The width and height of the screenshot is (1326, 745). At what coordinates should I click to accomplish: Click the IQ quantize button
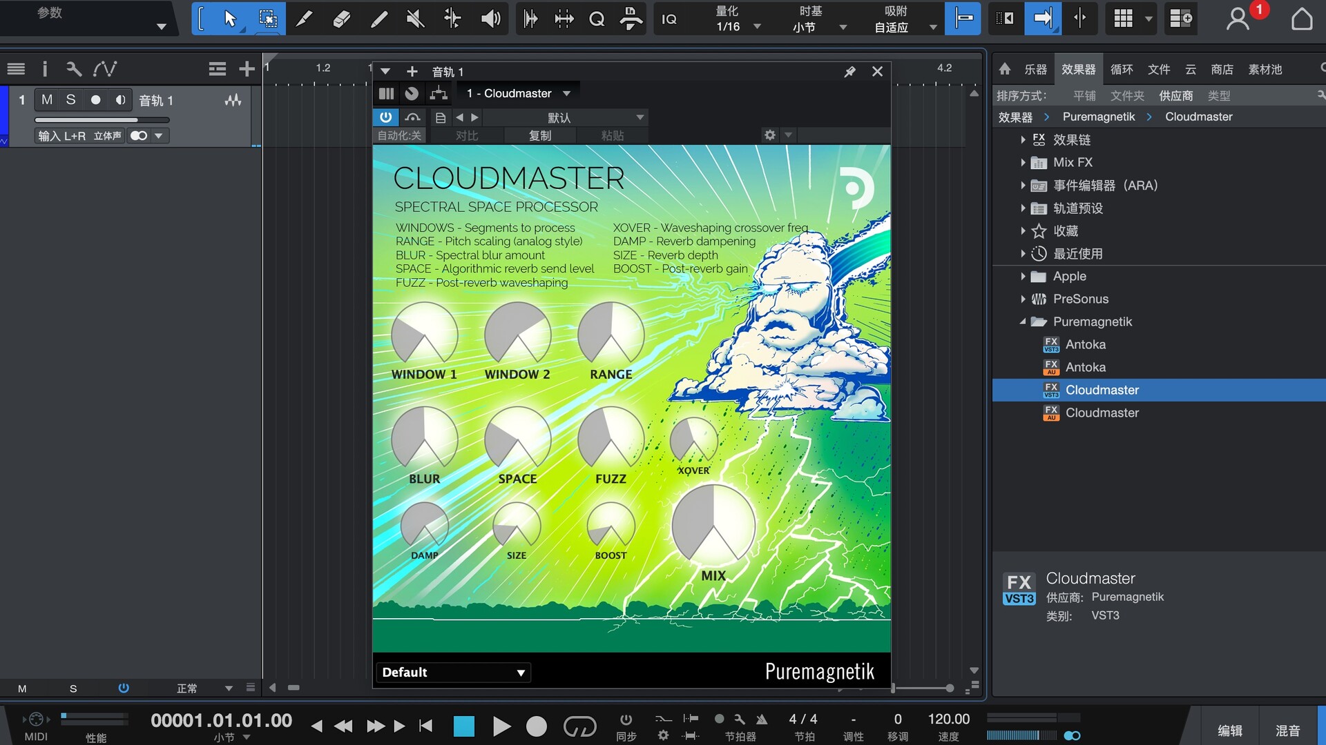(x=669, y=19)
